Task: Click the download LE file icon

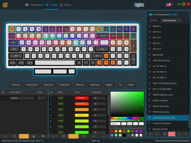Action: point(186,134)
